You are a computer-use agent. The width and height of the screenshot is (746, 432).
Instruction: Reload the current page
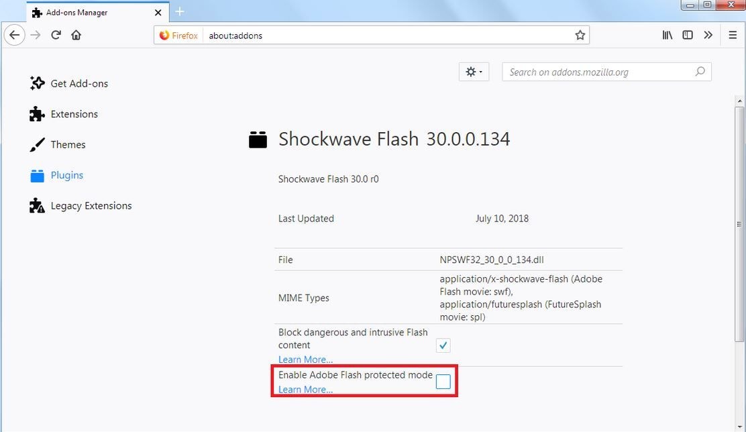[x=56, y=35]
